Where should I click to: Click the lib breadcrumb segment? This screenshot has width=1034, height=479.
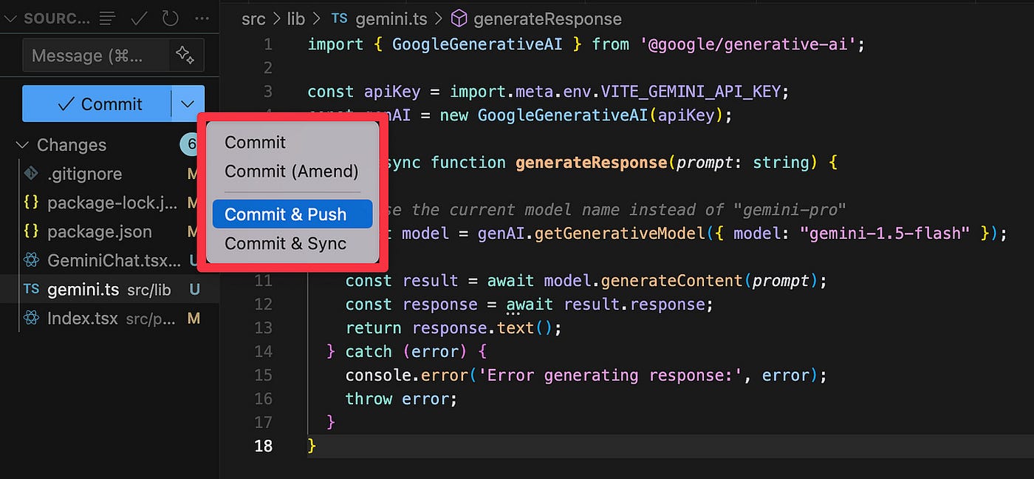pyautogui.click(x=295, y=18)
